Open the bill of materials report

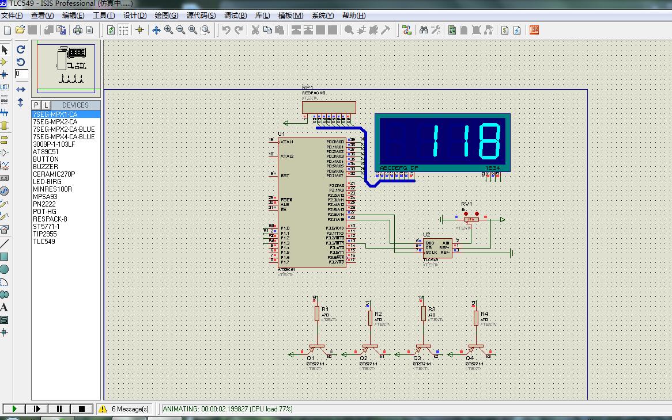(x=505, y=30)
